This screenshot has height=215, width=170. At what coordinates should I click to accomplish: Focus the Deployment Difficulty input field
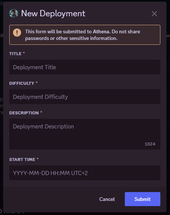coord(85,97)
